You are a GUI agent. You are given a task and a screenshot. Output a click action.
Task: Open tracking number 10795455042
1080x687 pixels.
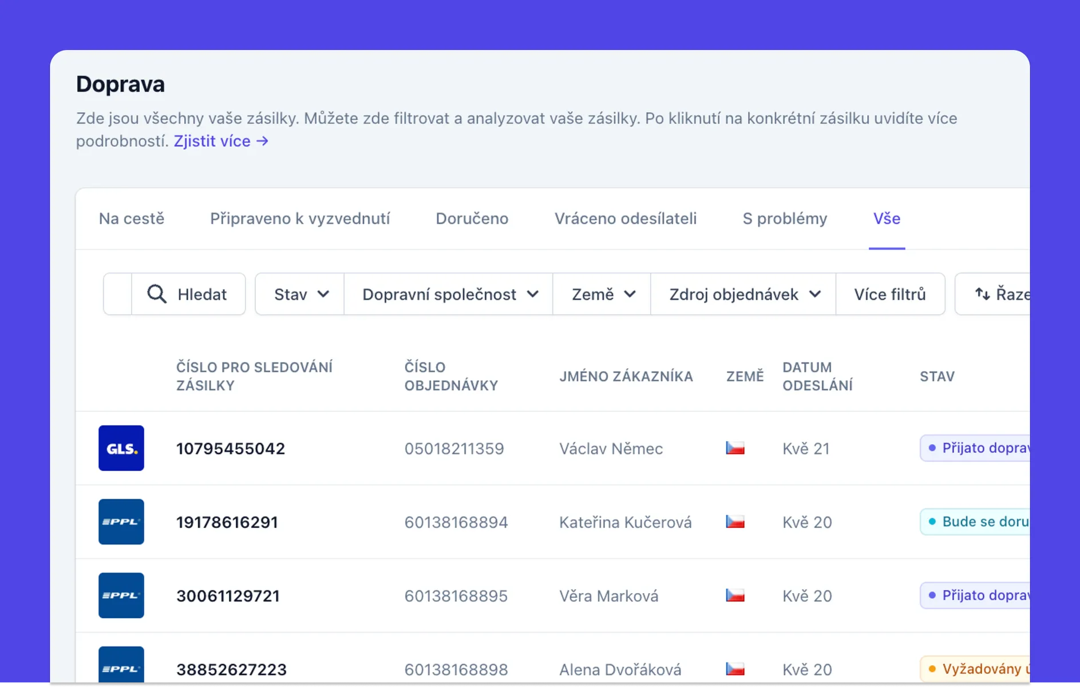point(231,449)
